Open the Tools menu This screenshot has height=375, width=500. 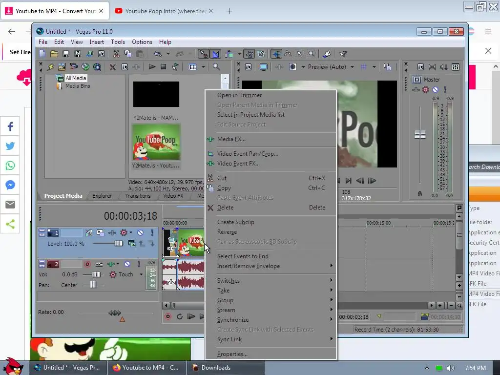(118, 42)
